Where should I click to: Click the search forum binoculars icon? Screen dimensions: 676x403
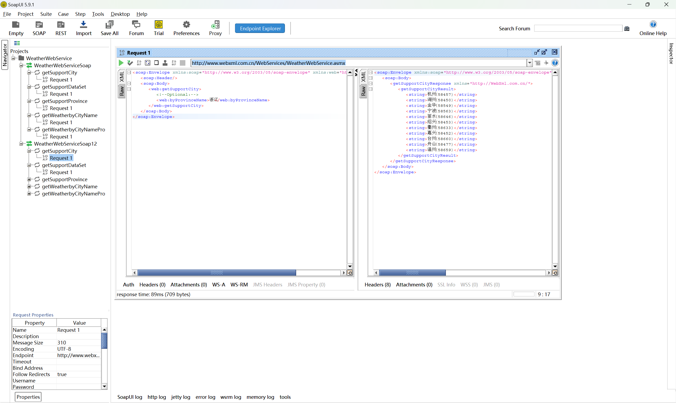point(627,28)
